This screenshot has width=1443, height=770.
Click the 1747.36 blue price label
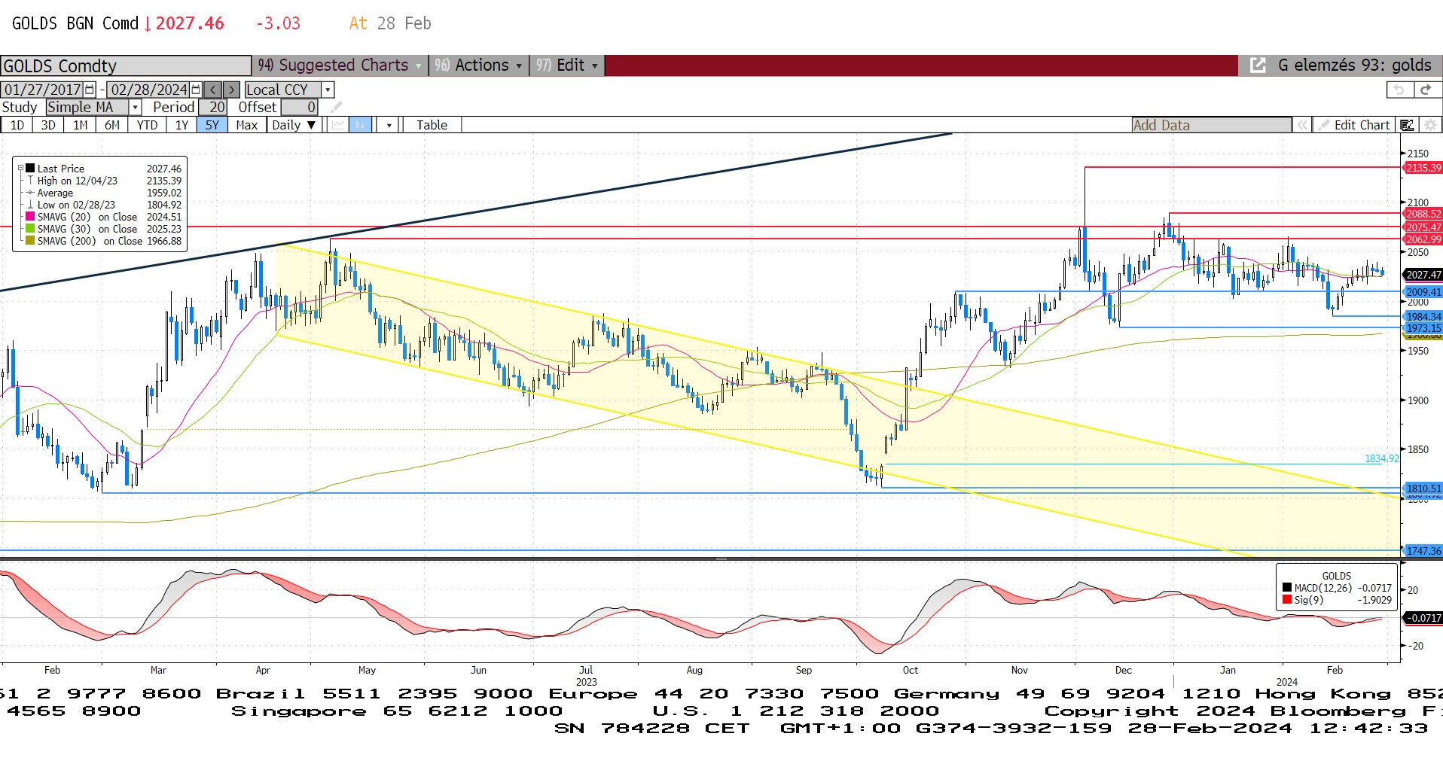pos(1423,551)
